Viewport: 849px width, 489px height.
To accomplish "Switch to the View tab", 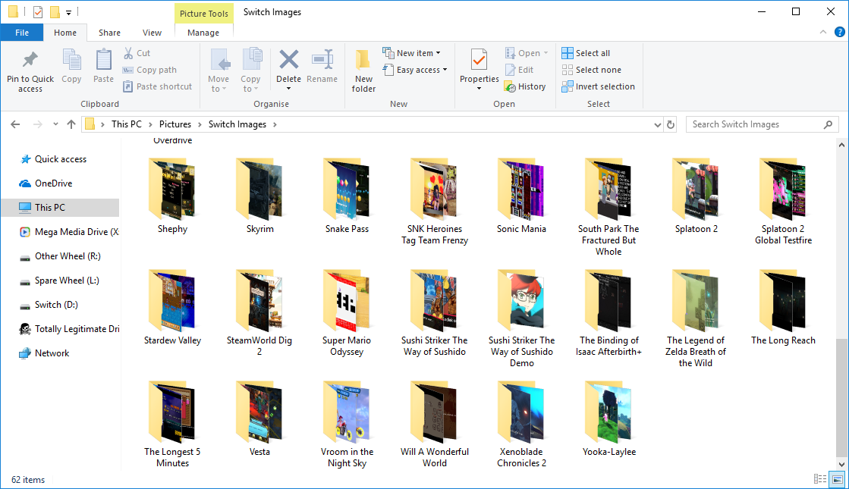I will tap(153, 33).
